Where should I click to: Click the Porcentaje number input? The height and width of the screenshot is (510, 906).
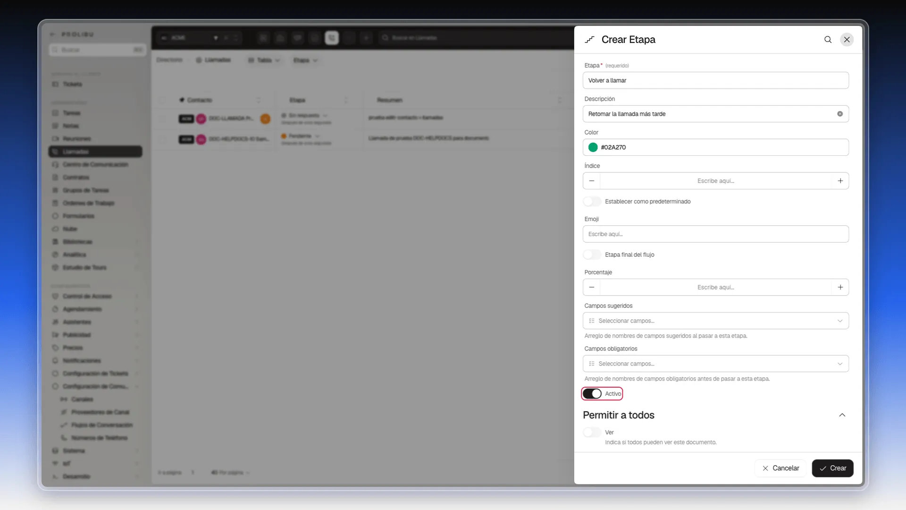pos(716,287)
